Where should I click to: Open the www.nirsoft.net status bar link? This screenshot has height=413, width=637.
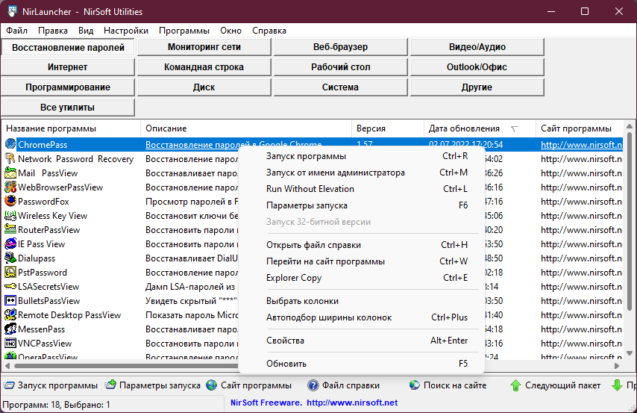352,403
